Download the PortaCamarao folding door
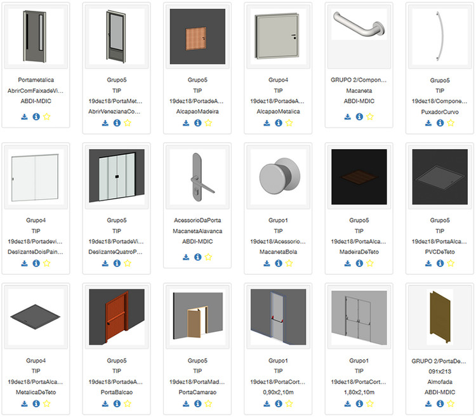Viewport: 476px width, 417px height. (186, 404)
